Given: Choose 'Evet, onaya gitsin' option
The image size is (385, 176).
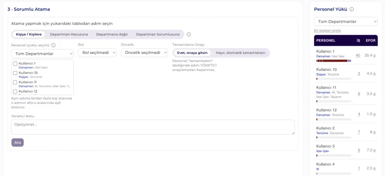Looking at the screenshot, I should [192, 53].
